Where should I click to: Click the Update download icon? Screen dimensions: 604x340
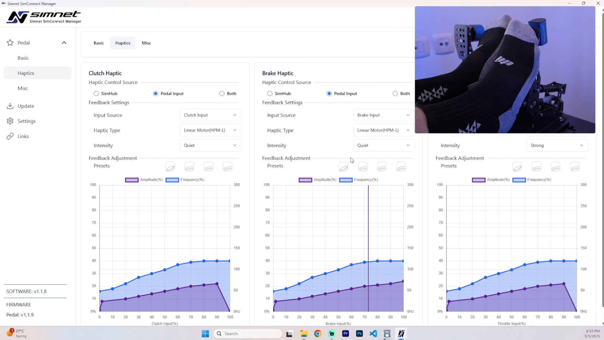tap(10, 106)
